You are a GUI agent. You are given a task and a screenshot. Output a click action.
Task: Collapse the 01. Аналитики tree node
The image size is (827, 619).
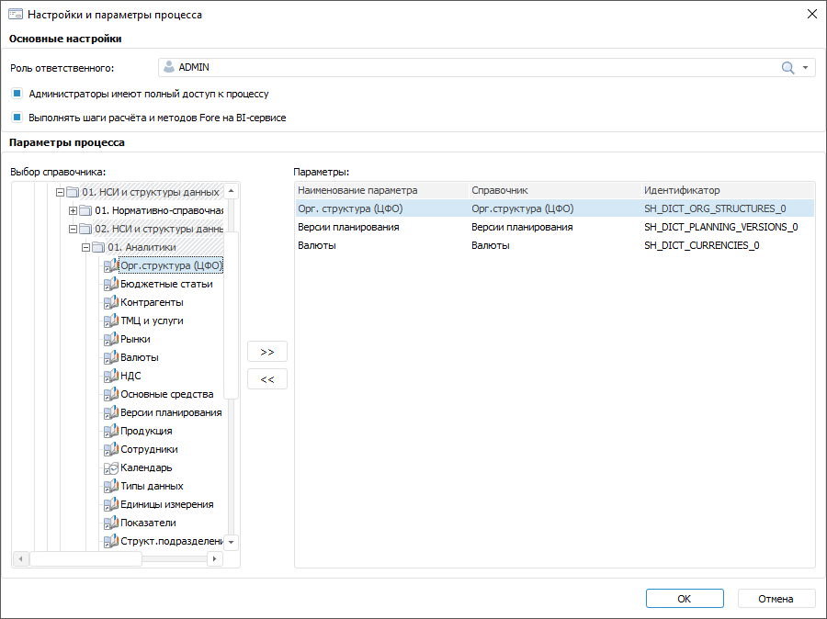coord(85,247)
